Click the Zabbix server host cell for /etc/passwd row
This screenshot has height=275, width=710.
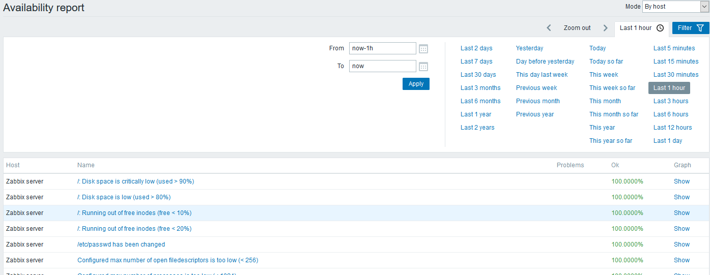pos(25,245)
